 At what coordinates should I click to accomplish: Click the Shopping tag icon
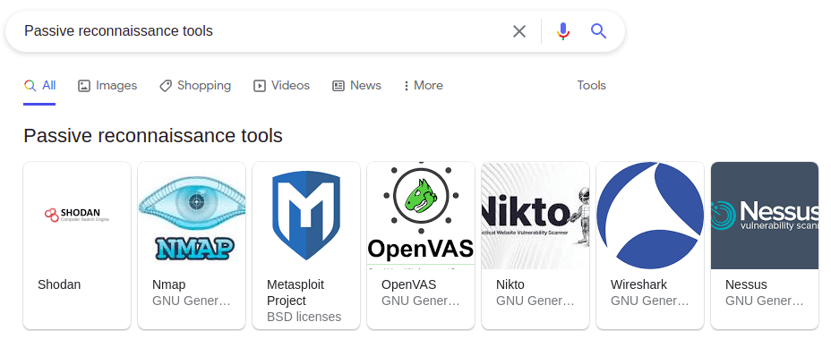pyautogui.click(x=166, y=86)
